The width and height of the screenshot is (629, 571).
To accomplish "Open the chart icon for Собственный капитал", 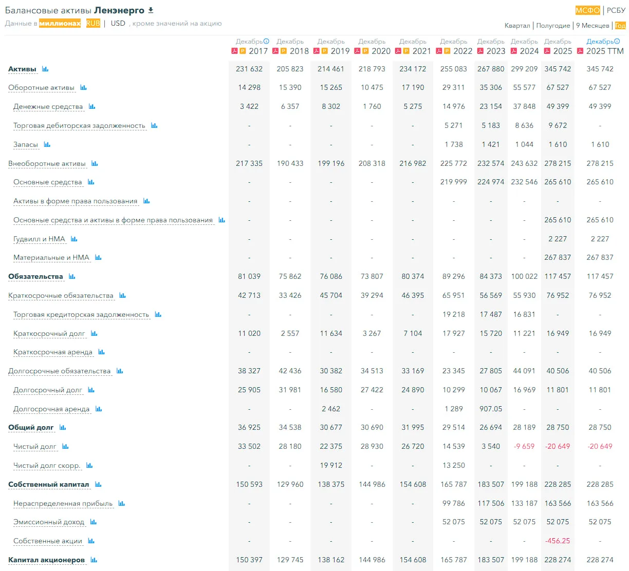I will [98, 484].
